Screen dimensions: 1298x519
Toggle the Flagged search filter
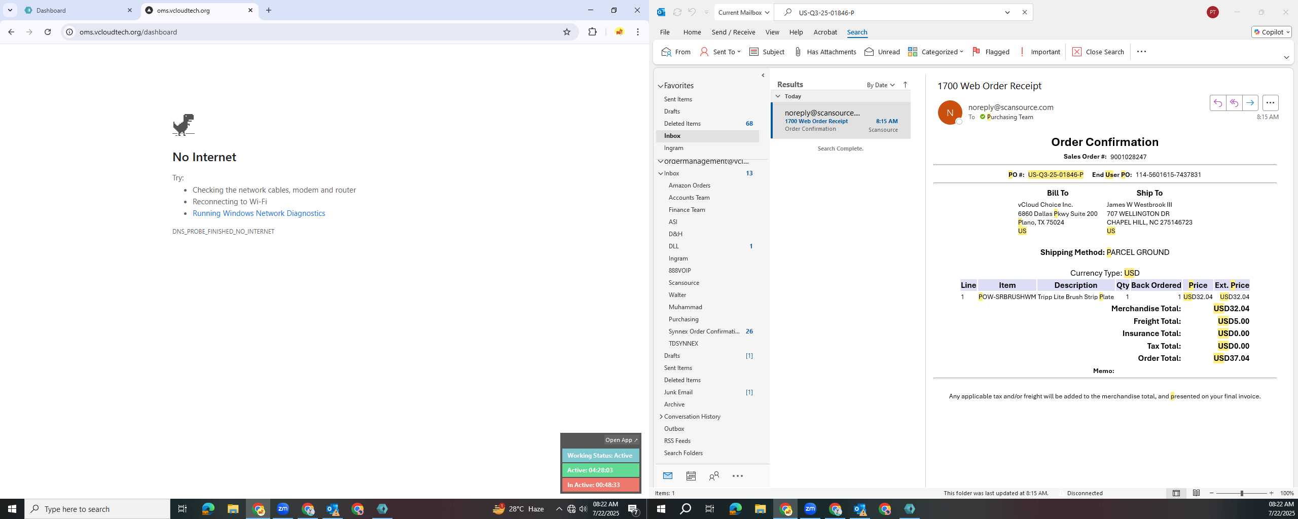[x=991, y=52]
